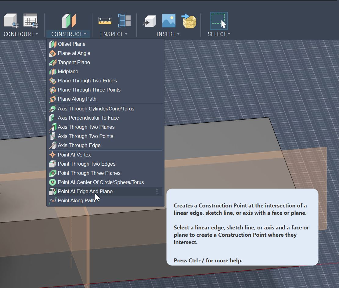Pick Plane Through Two Edges
Viewport: 339px width, 288px height.
pyautogui.click(x=106, y=81)
